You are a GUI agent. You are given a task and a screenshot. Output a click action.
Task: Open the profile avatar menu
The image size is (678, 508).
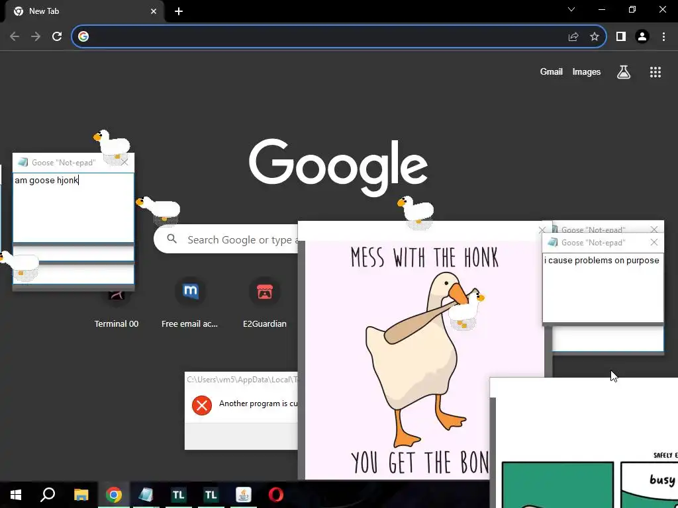642,37
